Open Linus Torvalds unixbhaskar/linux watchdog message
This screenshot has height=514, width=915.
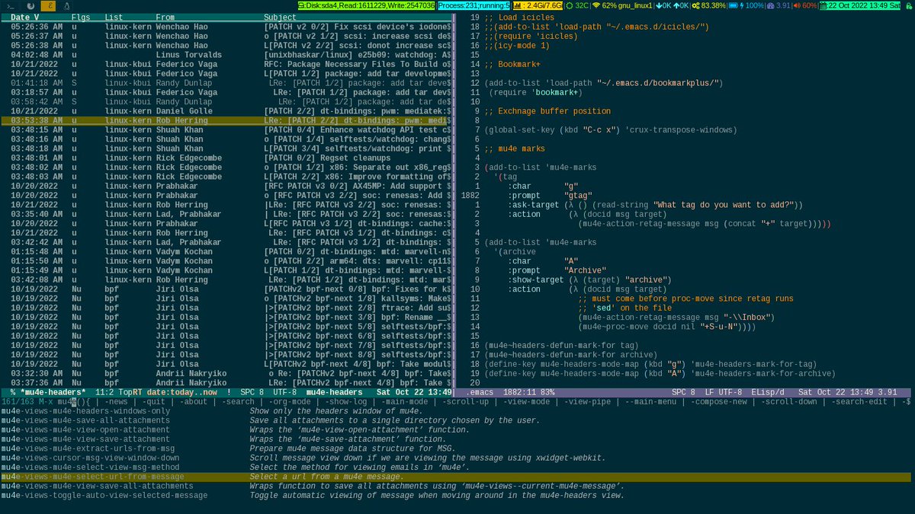(x=227, y=55)
